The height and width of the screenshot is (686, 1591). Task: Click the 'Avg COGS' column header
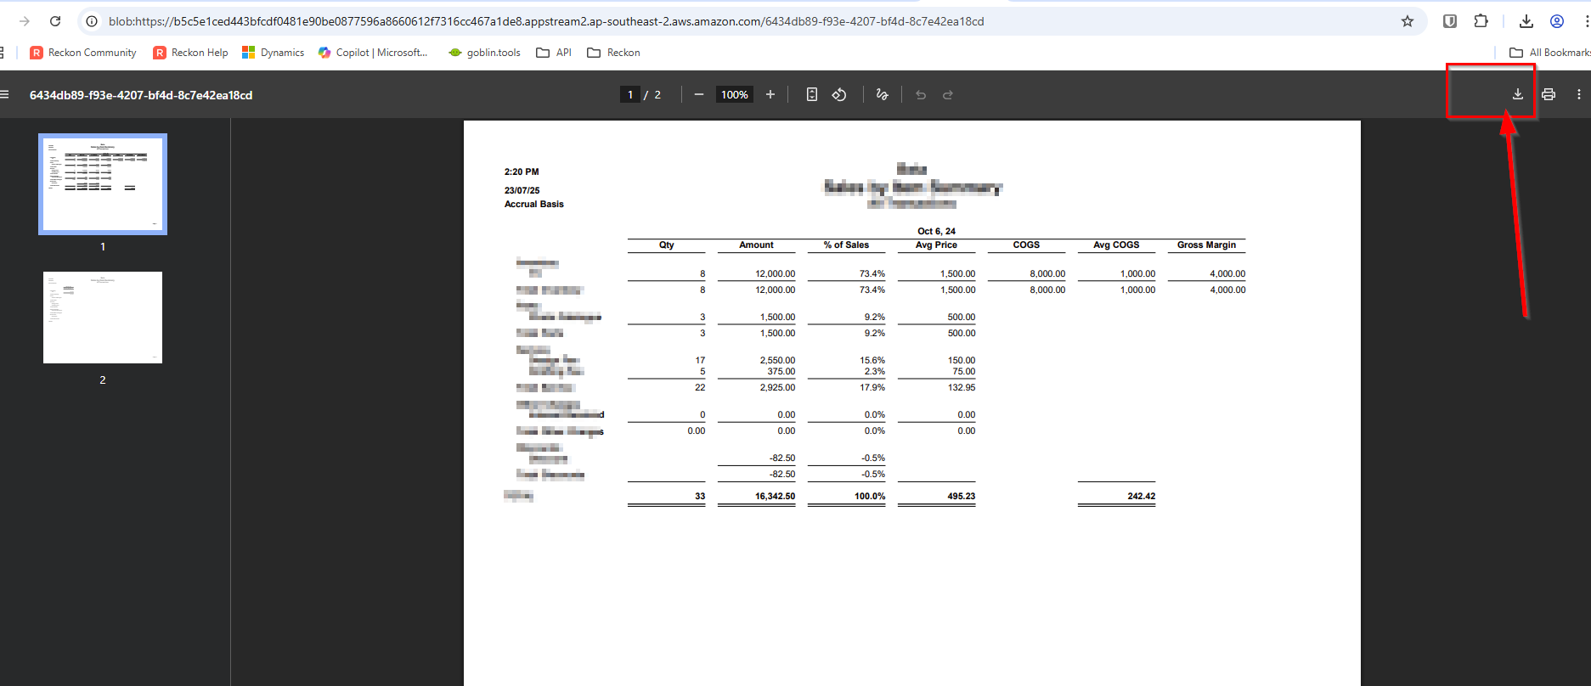[1116, 245]
